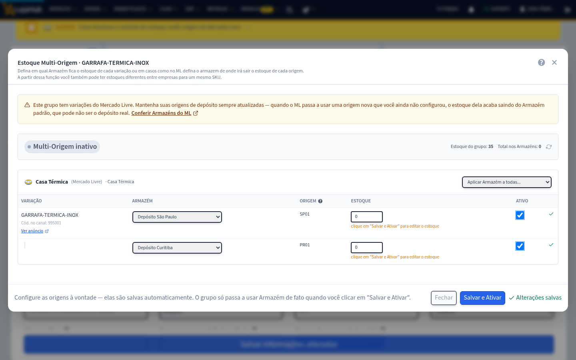Refresh the warehouse stock totals icon
This screenshot has height=360, width=576.
[549, 147]
